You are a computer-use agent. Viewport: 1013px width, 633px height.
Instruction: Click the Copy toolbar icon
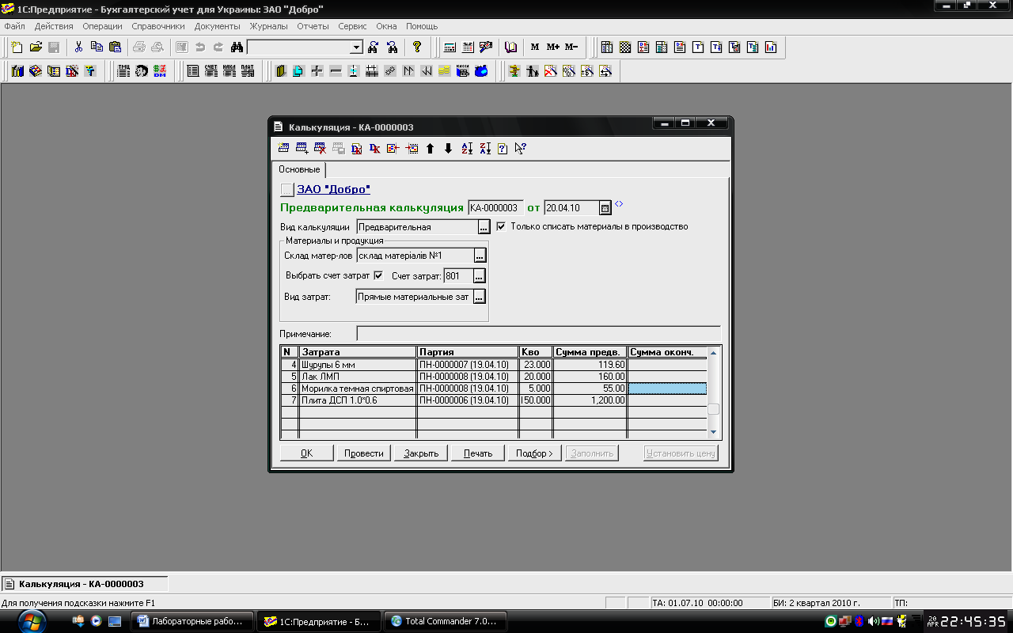click(x=97, y=47)
